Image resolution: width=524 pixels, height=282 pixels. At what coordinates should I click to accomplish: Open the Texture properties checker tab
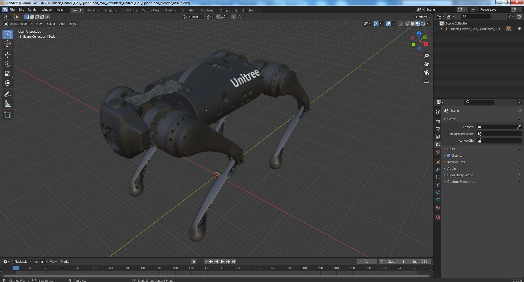438,217
